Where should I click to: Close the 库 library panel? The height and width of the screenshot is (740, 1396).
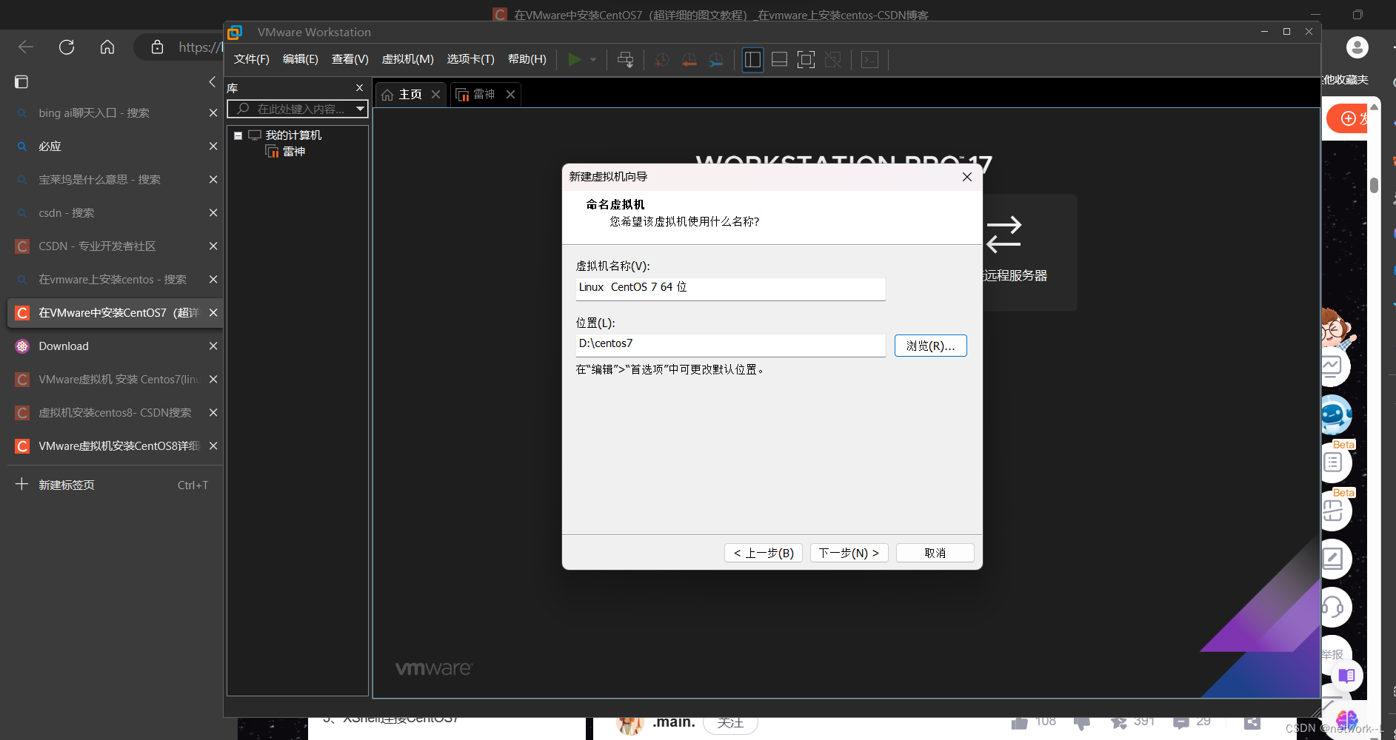pyautogui.click(x=360, y=88)
